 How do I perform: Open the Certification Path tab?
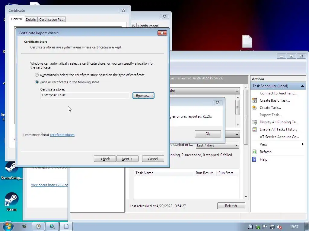tap(52, 20)
